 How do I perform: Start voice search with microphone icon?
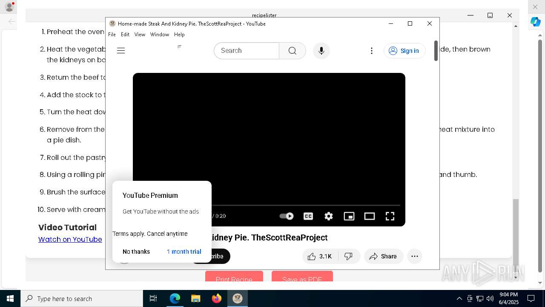pos(321,51)
